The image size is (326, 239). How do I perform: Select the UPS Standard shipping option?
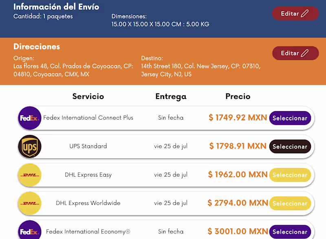[290, 147]
